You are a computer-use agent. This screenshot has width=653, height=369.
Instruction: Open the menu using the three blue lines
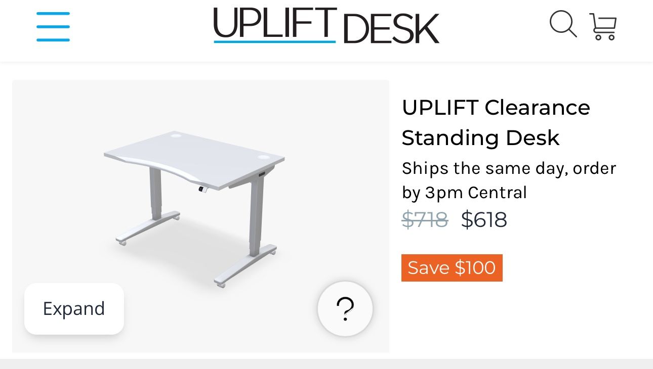pyautogui.click(x=53, y=26)
